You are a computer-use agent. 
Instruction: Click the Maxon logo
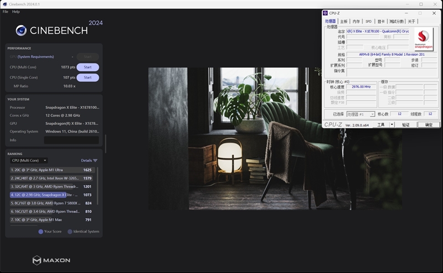51,260
